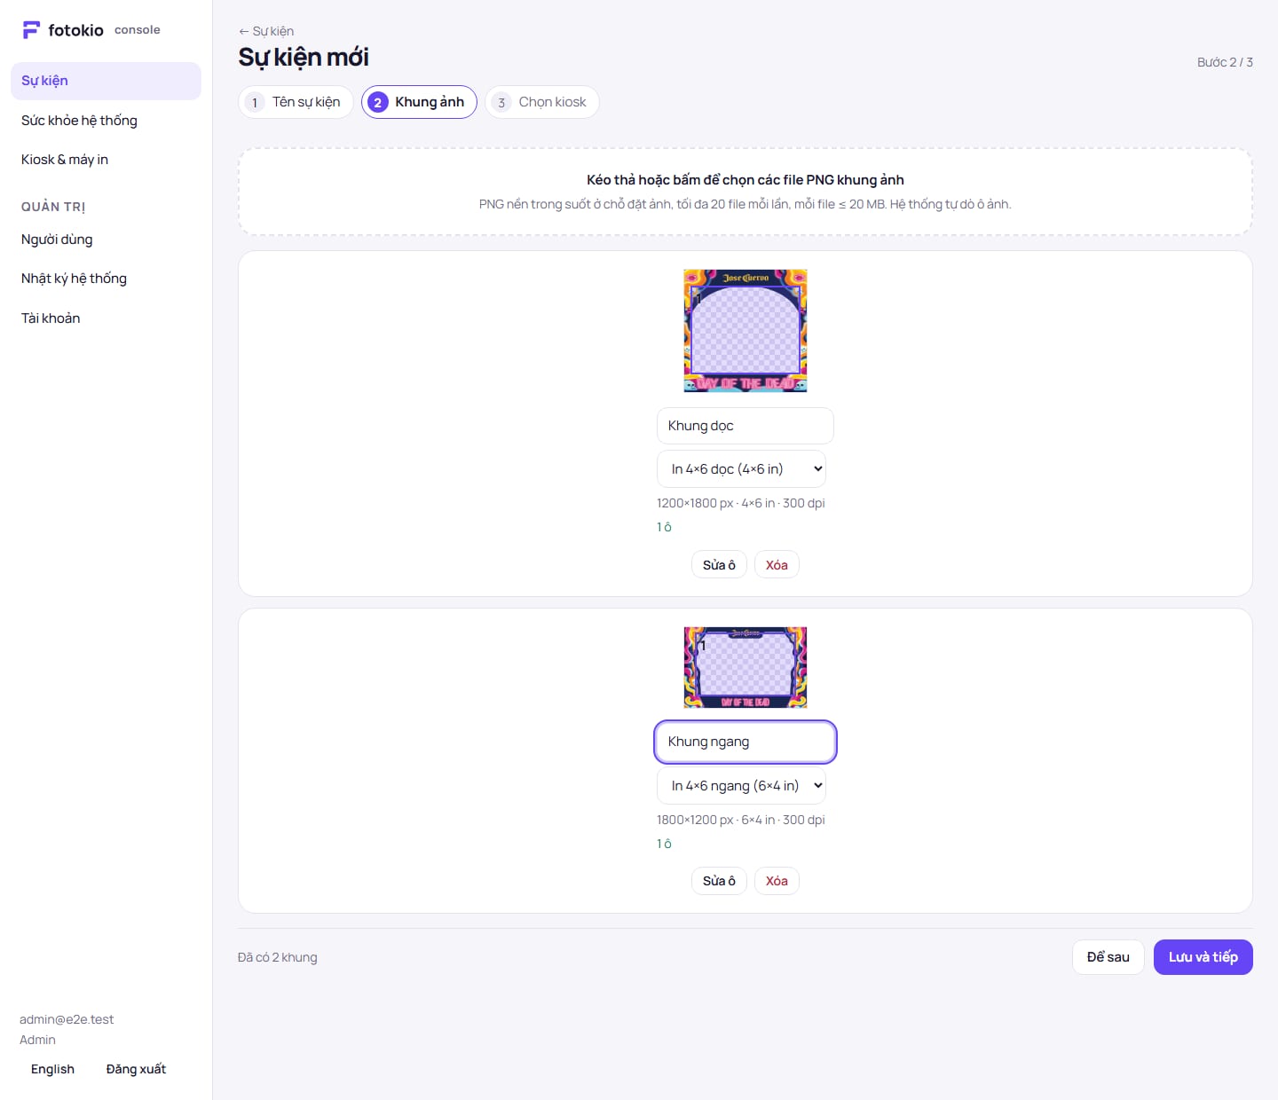Image resolution: width=1278 pixels, height=1100 pixels.
Task: Go to Kiosk & máy in
Action: 106,160
